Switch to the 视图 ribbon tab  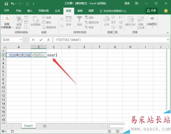coord(91,11)
